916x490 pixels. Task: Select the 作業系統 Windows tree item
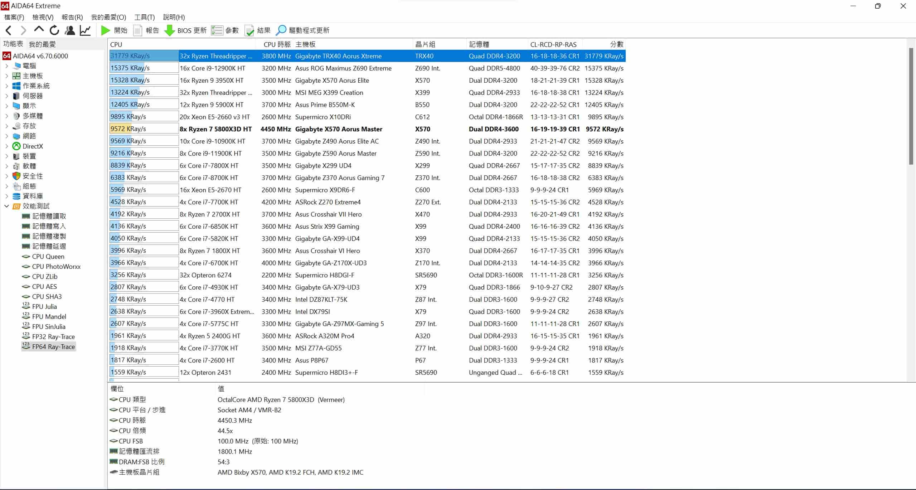[x=31, y=86]
